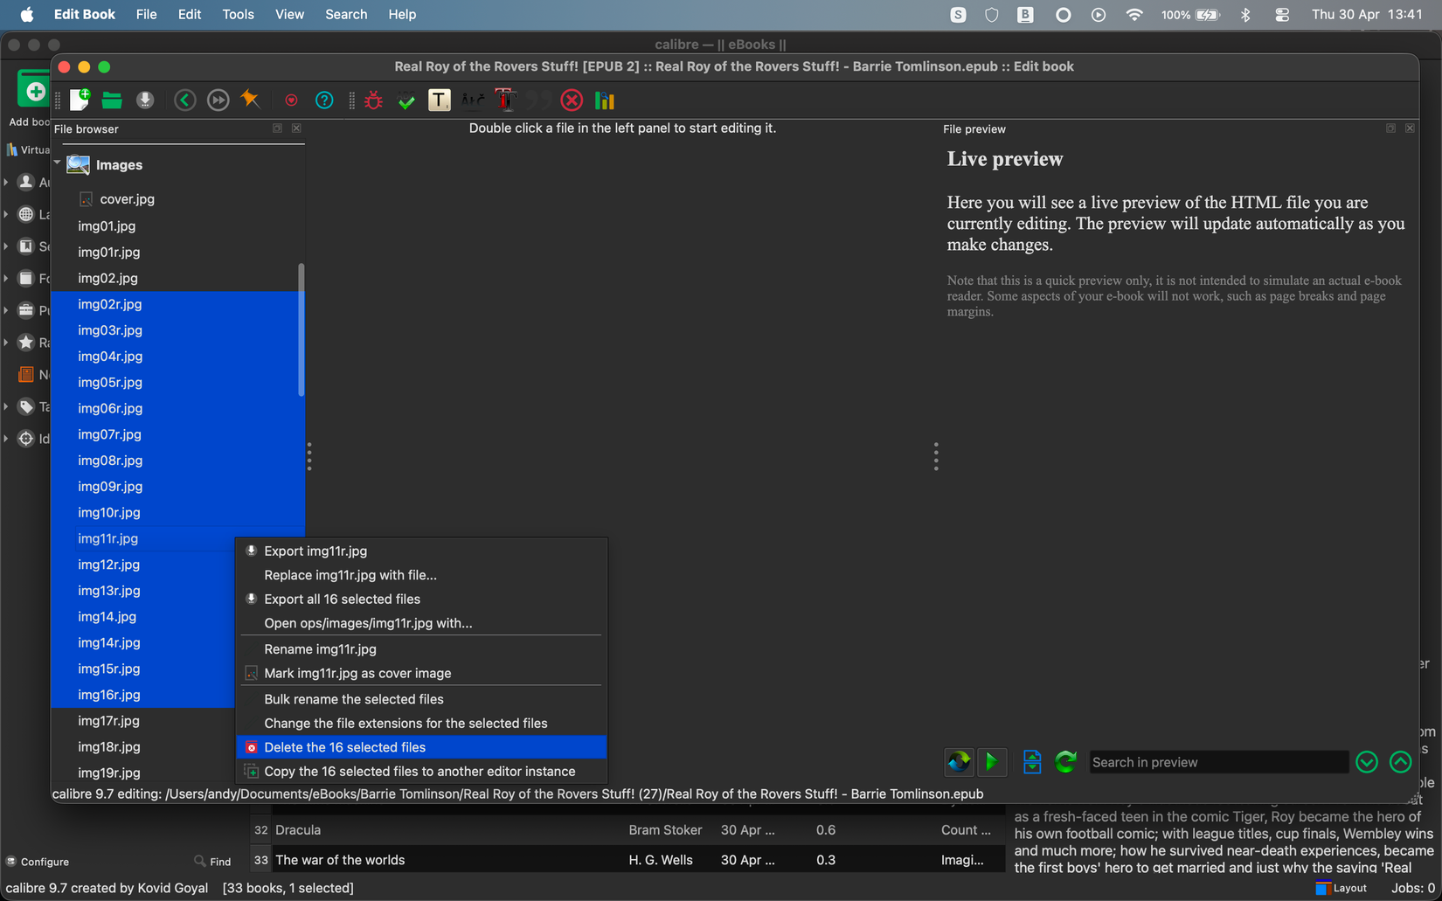Click the Bluetooth icon in menu bar
Image resolution: width=1442 pixels, height=901 pixels.
click(x=1245, y=14)
